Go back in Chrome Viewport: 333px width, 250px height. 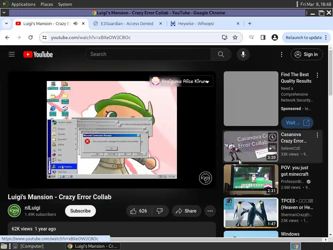coord(7,37)
